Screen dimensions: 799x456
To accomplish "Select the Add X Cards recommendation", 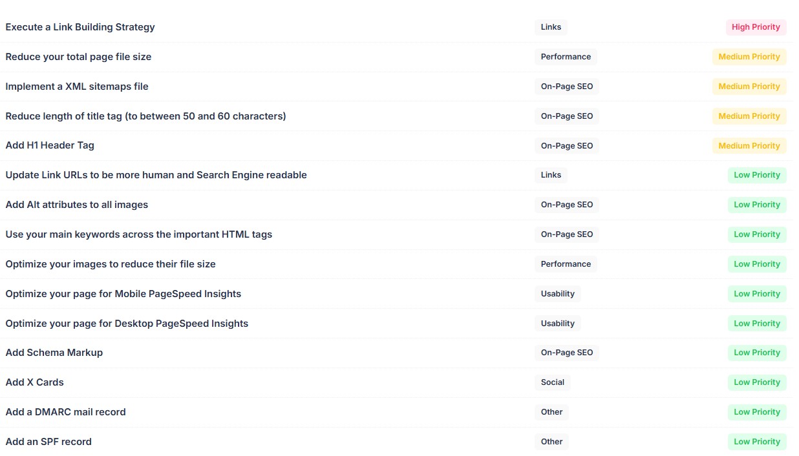I will point(35,382).
